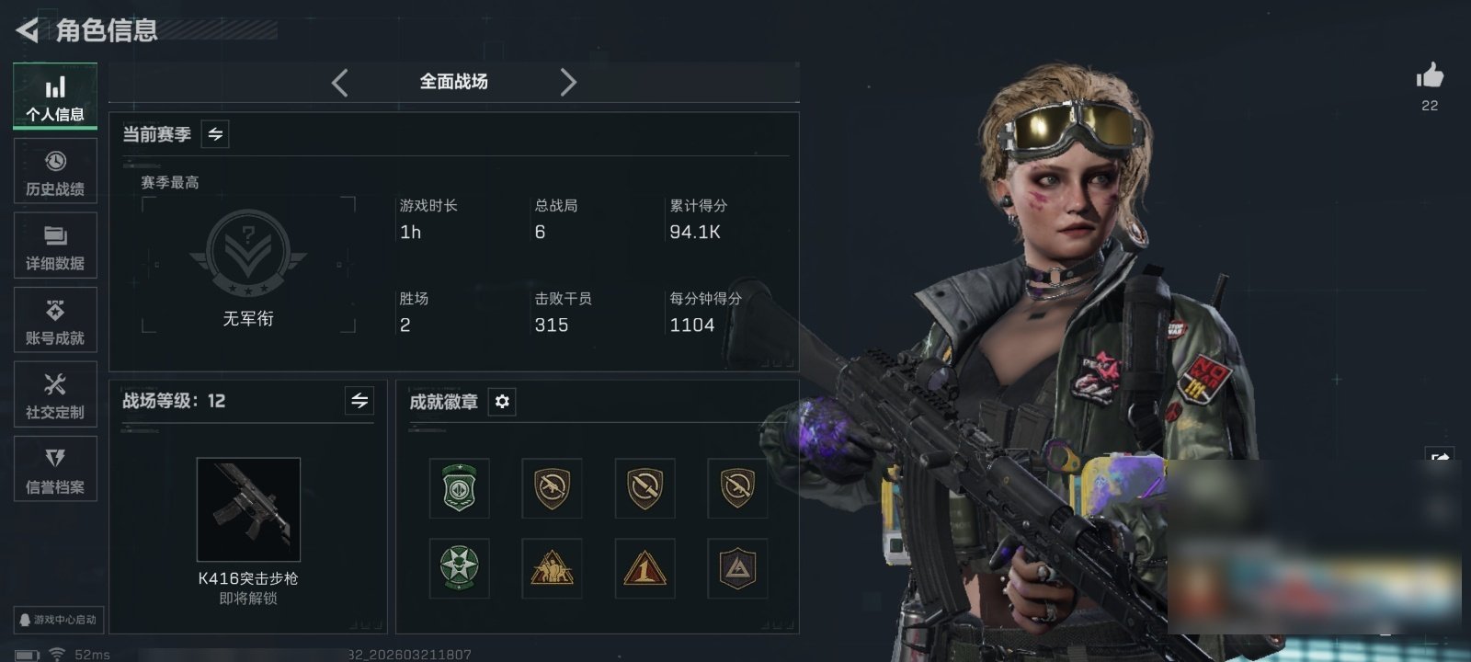Open the camel triangle achievement badge

coord(552,568)
